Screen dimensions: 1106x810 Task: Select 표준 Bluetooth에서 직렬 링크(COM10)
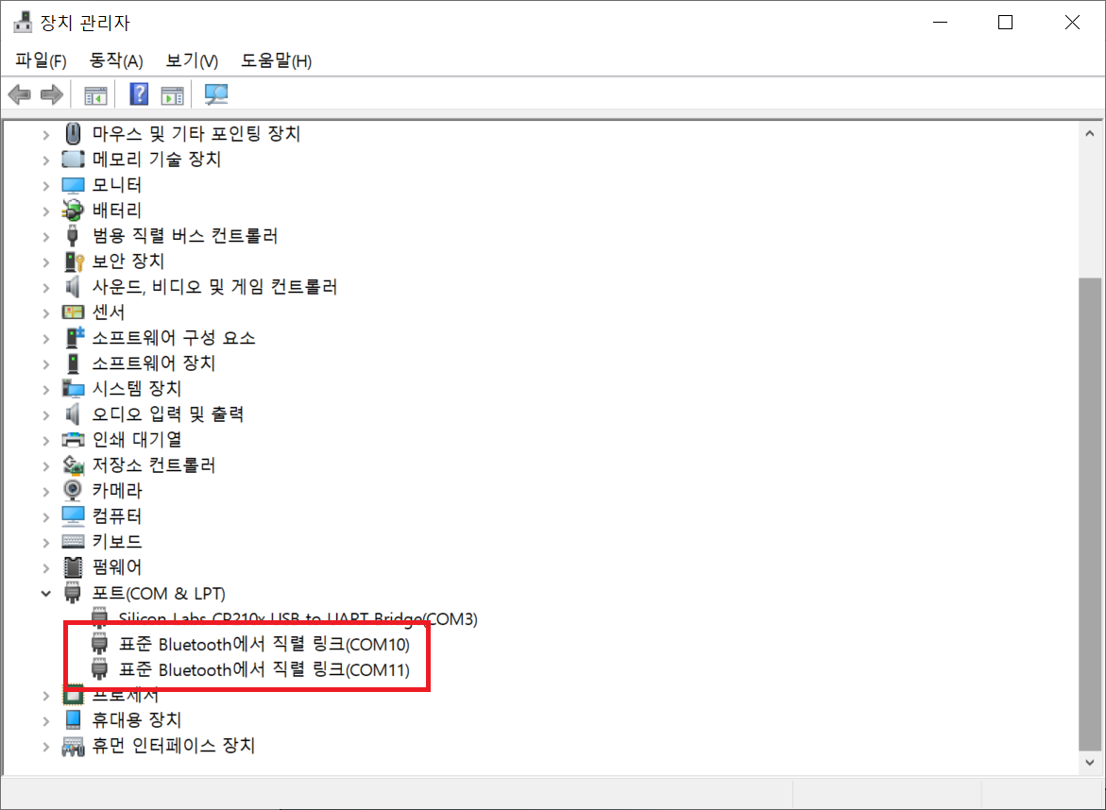(264, 644)
